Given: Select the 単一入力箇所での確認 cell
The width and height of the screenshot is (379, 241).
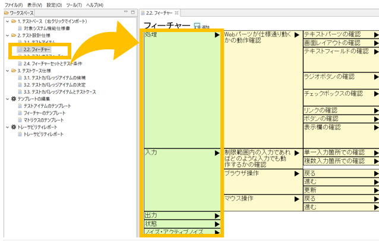Looking at the screenshot, I should (341, 153).
